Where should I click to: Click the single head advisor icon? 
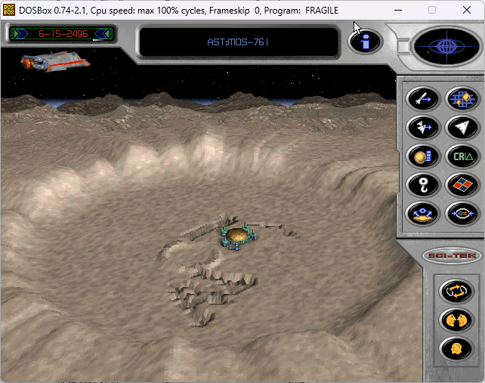[x=456, y=349]
